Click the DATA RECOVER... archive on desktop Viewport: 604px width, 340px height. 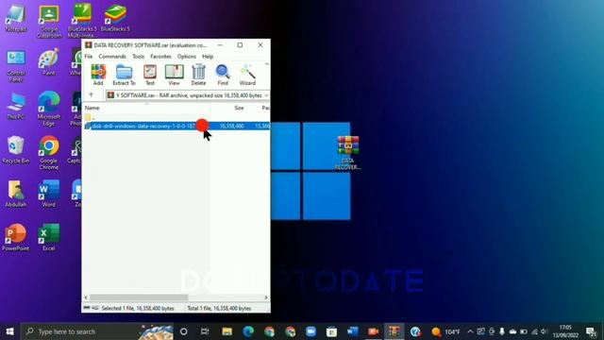coord(348,153)
